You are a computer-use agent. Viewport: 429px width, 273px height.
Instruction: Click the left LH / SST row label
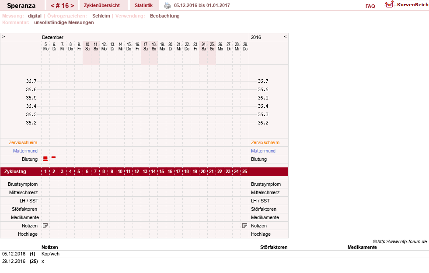click(29, 201)
